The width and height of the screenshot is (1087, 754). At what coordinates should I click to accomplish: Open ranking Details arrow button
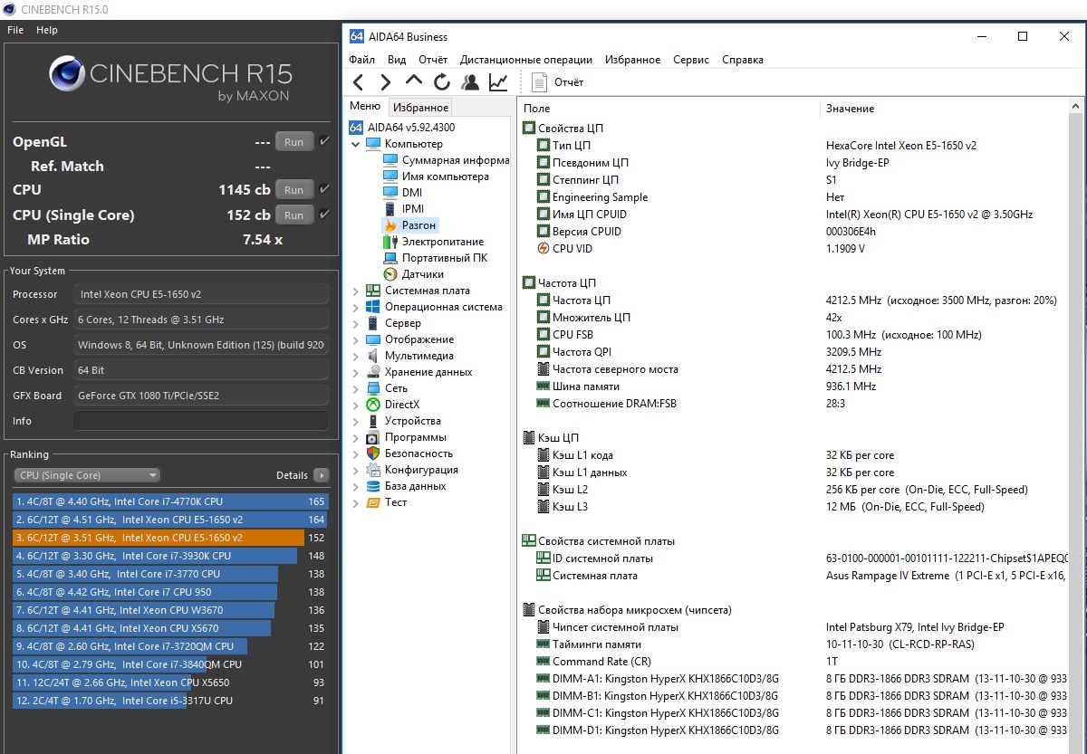(321, 475)
